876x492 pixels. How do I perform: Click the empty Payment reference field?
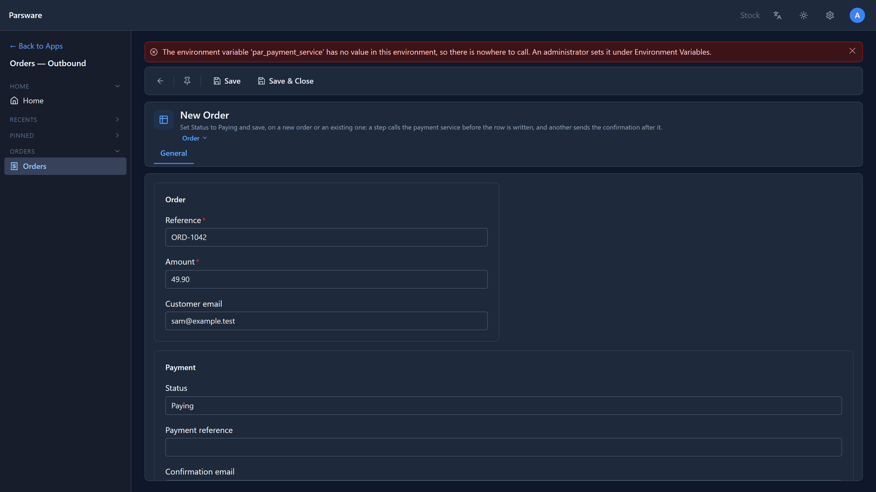[x=503, y=447]
